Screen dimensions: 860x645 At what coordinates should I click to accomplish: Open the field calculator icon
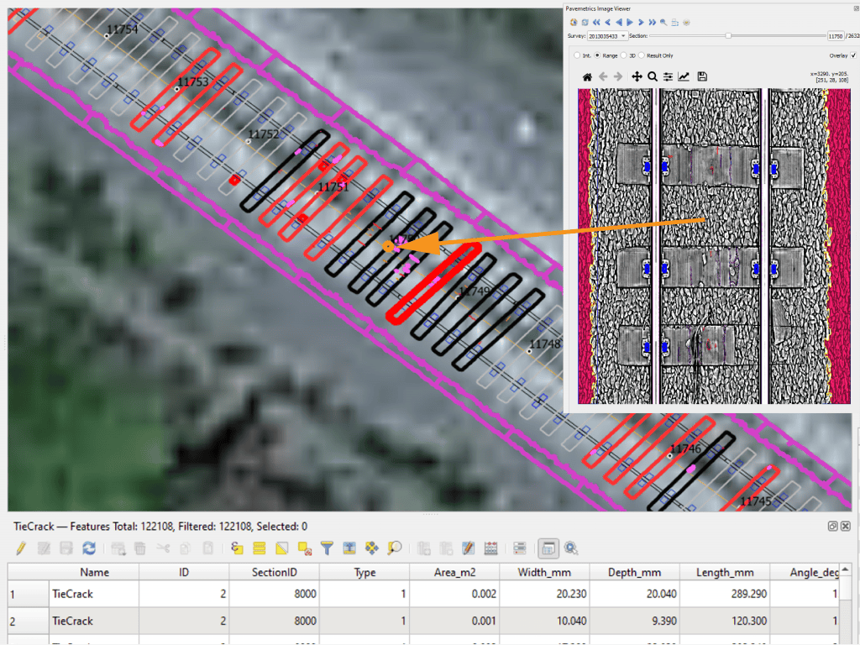[x=491, y=548]
